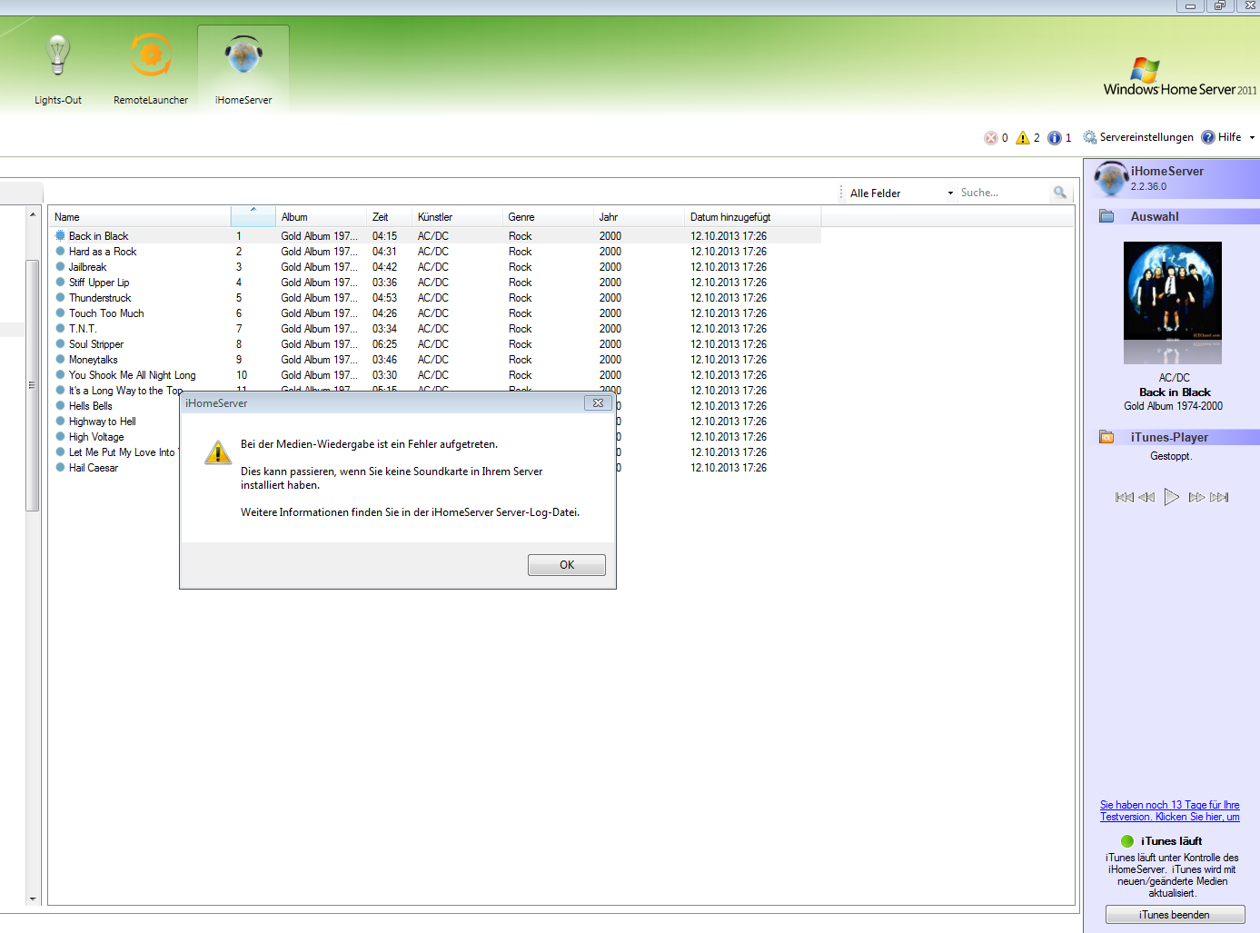Click the playing icon beside Back in Black

pos(60,235)
